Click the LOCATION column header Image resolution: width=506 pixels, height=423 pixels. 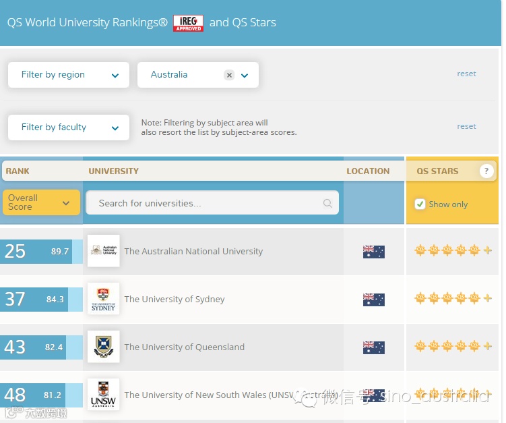(x=368, y=171)
